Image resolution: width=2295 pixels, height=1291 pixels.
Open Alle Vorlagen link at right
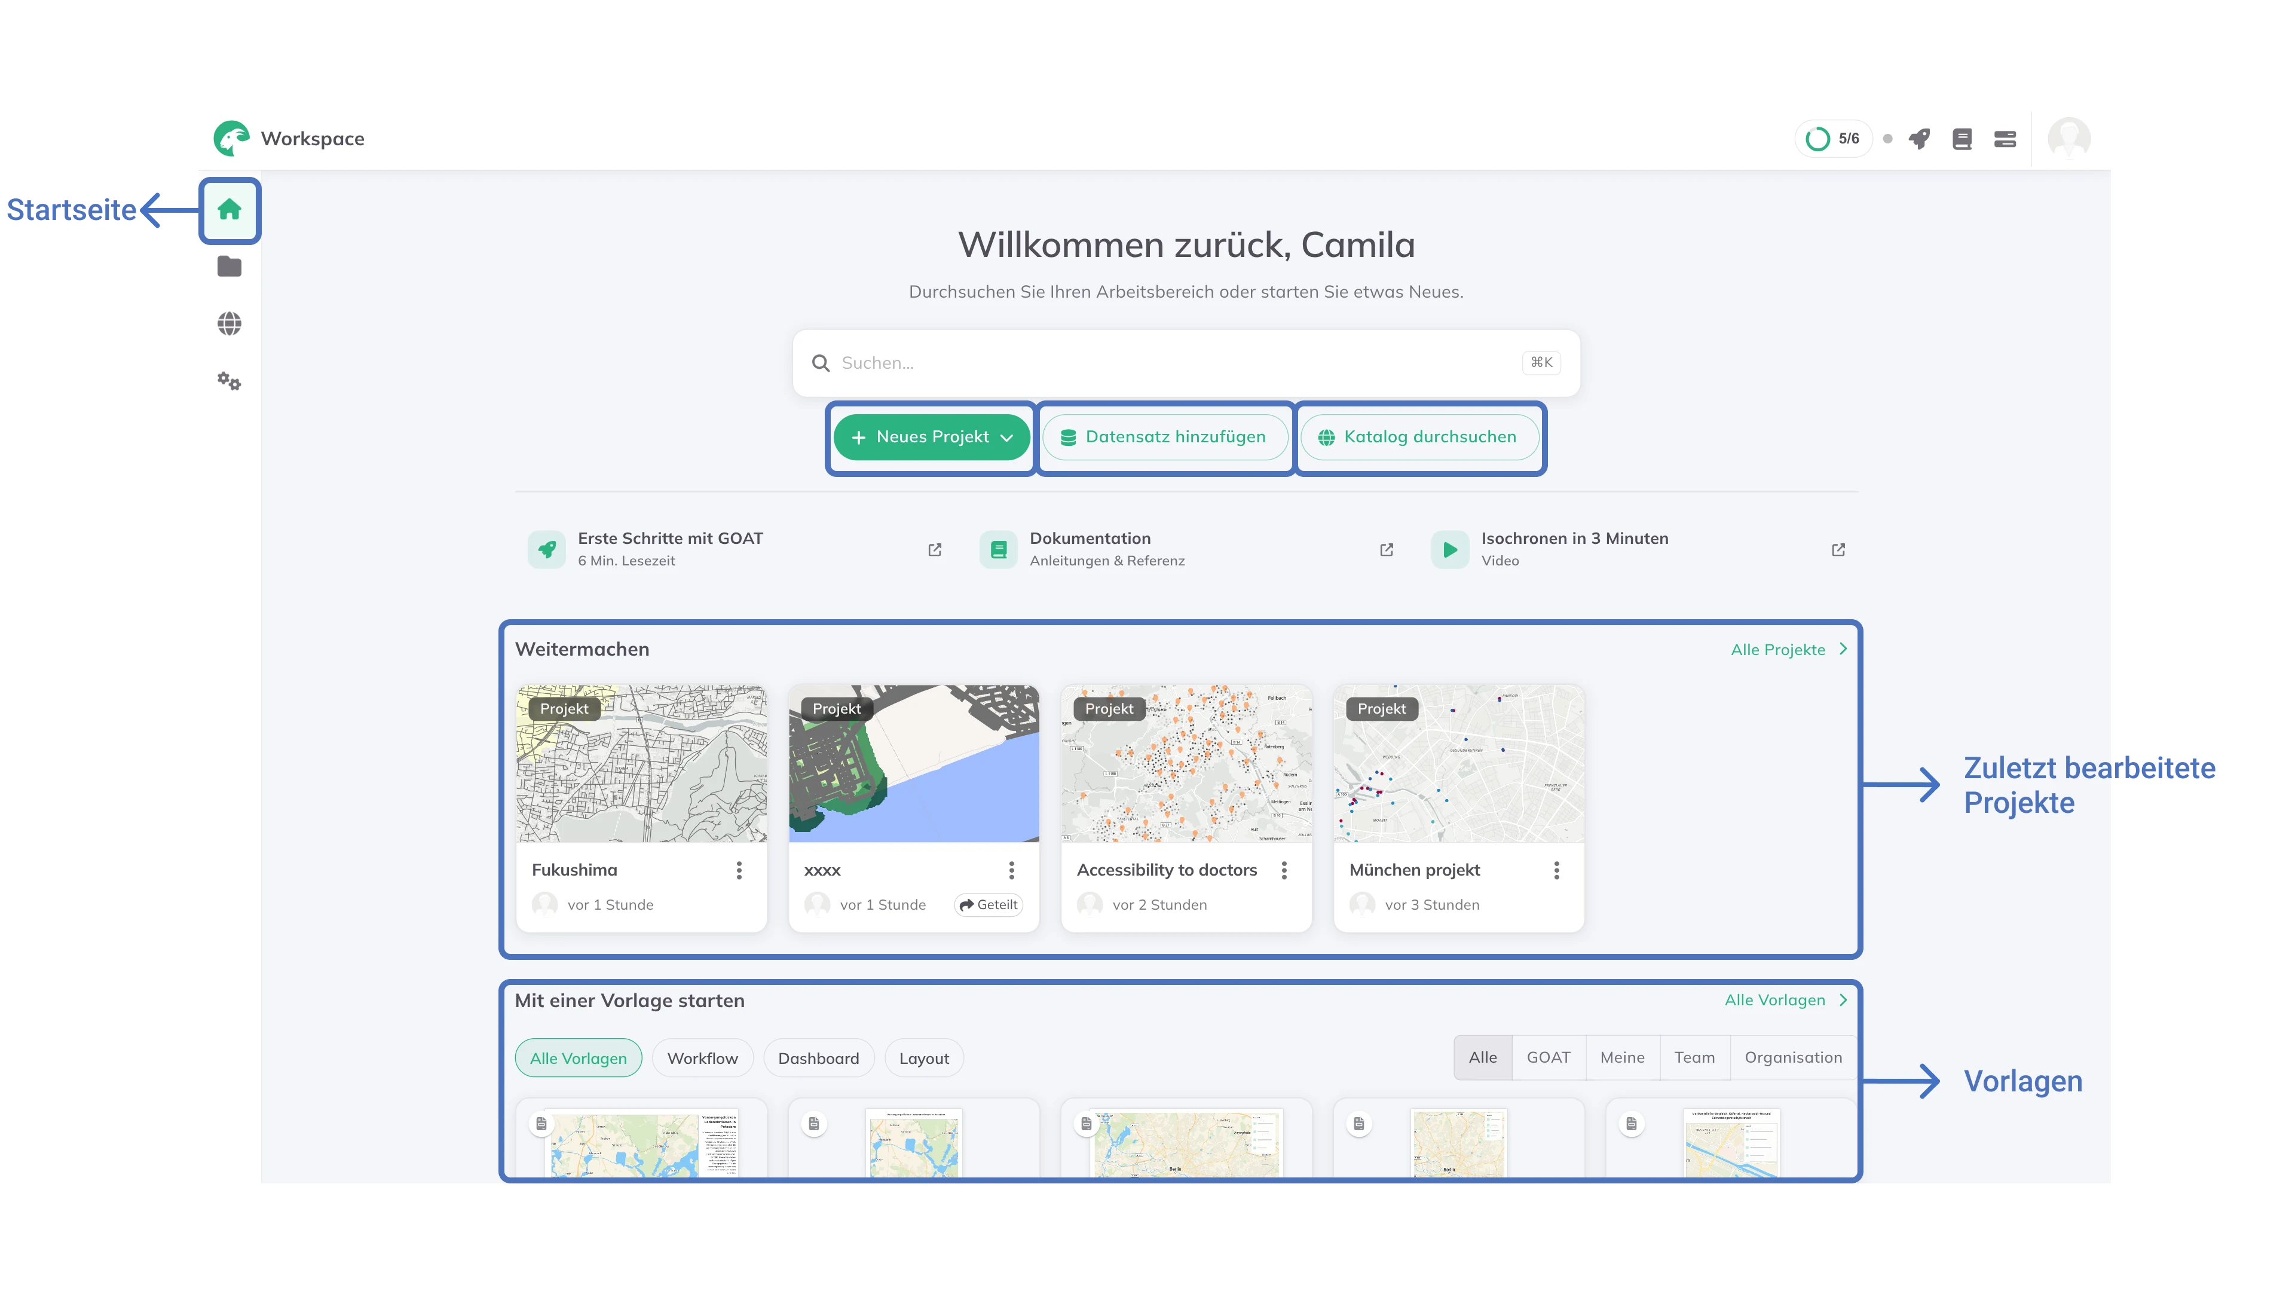pos(1786,1000)
